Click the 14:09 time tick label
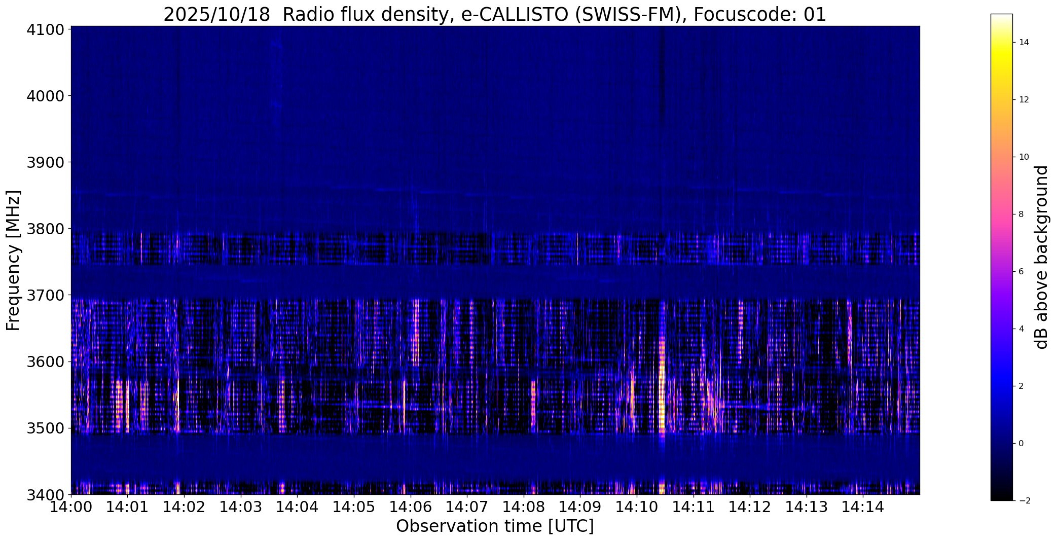The image size is (1057, 541). [x=580, y=507]
